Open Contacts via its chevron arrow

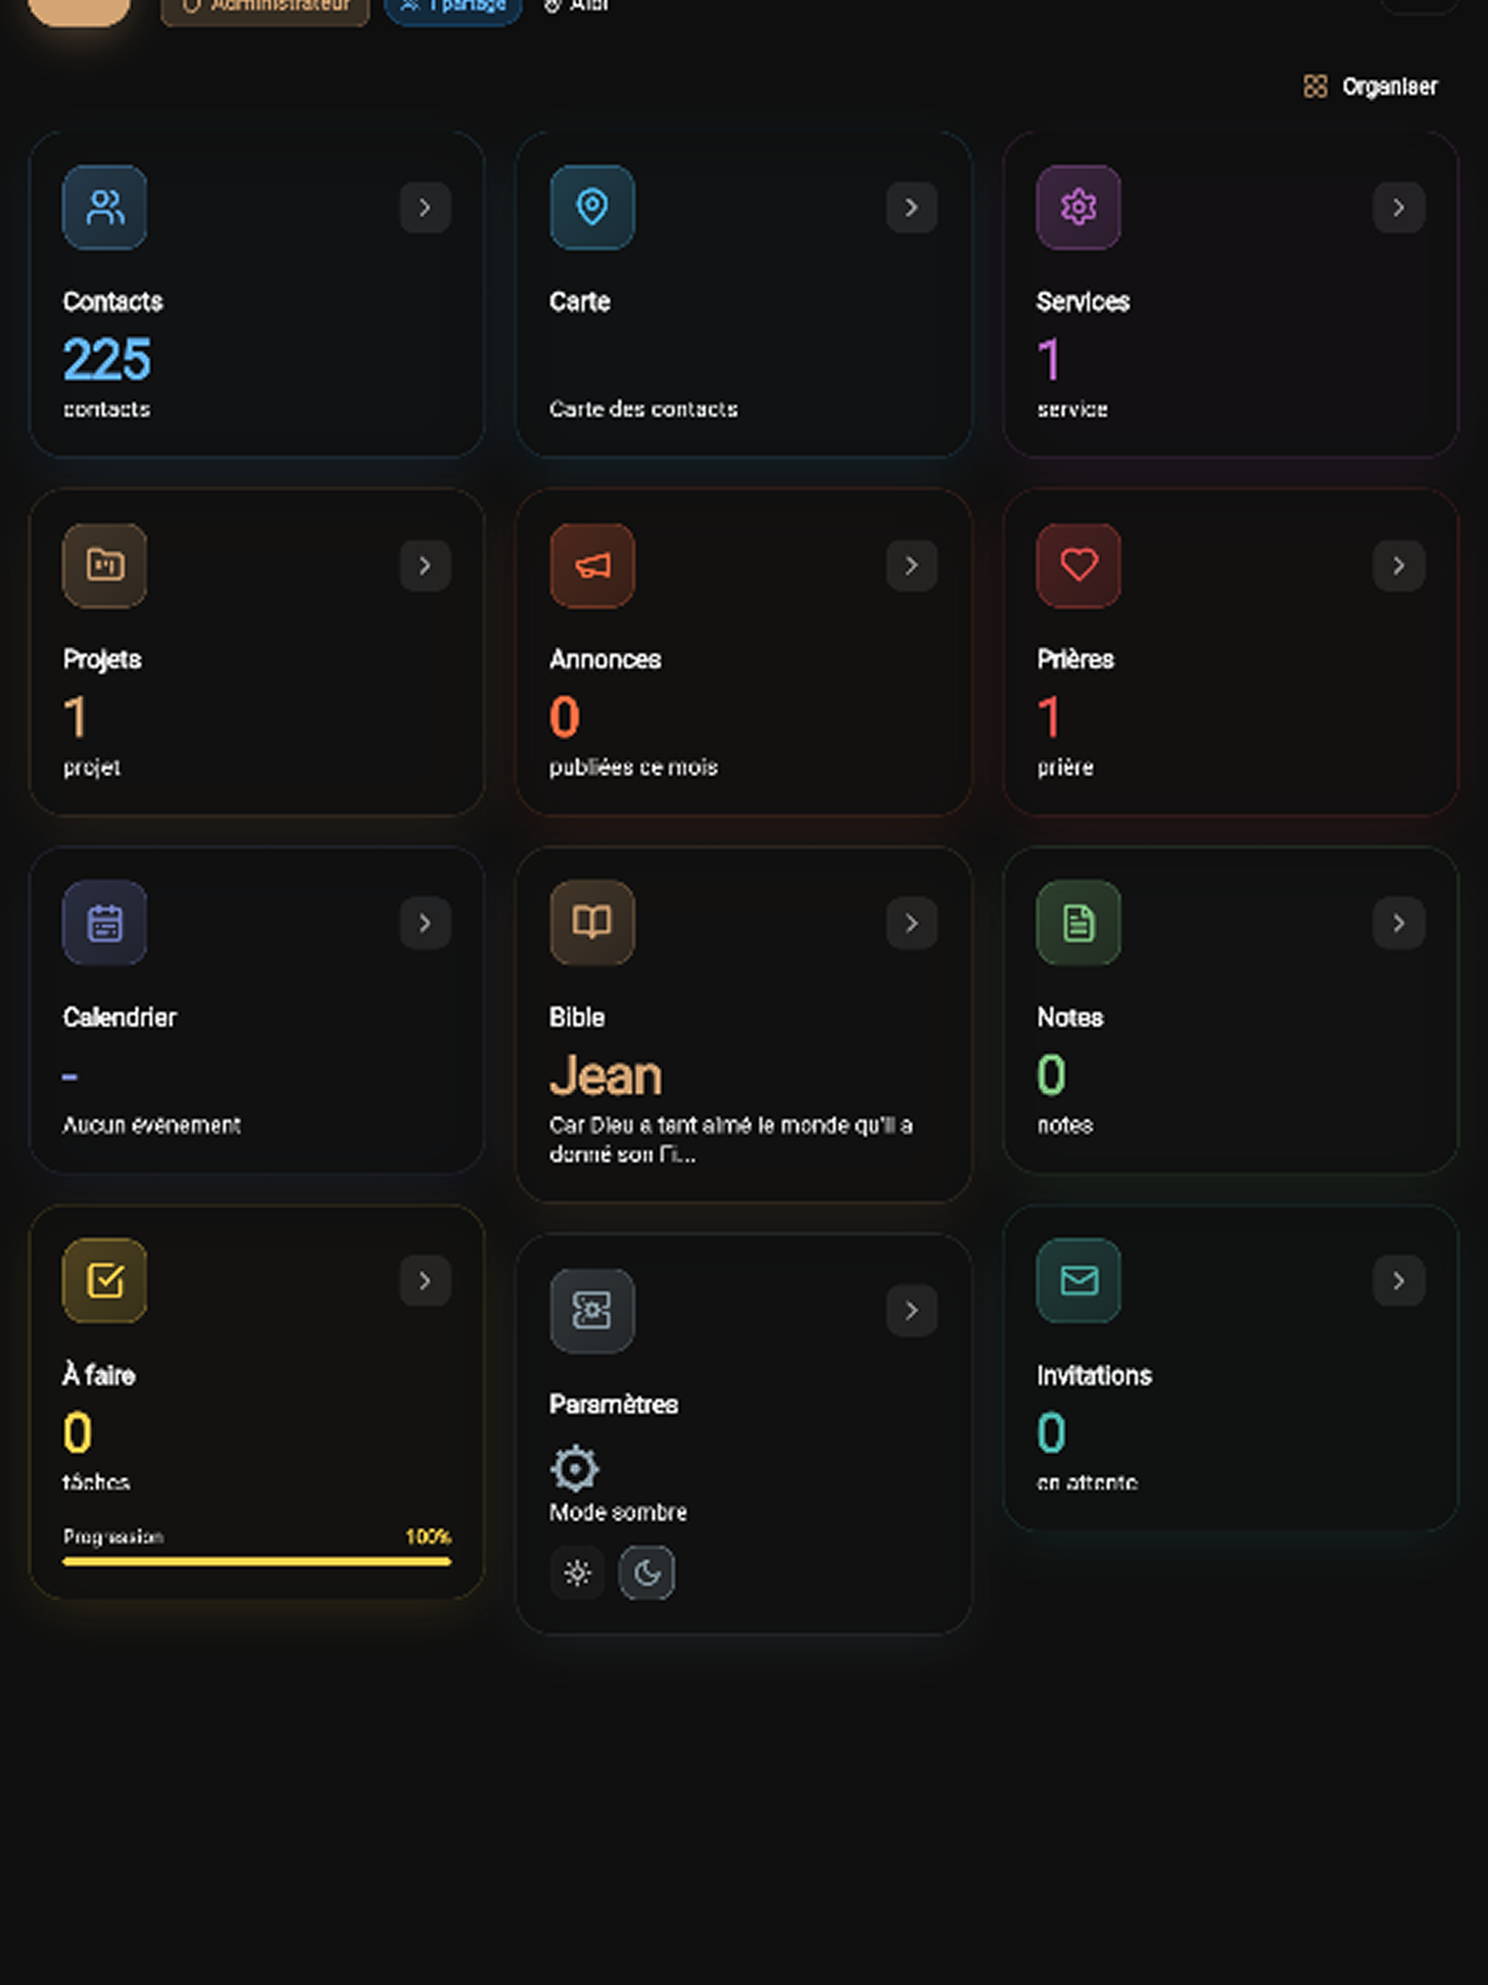coord(425,209)
